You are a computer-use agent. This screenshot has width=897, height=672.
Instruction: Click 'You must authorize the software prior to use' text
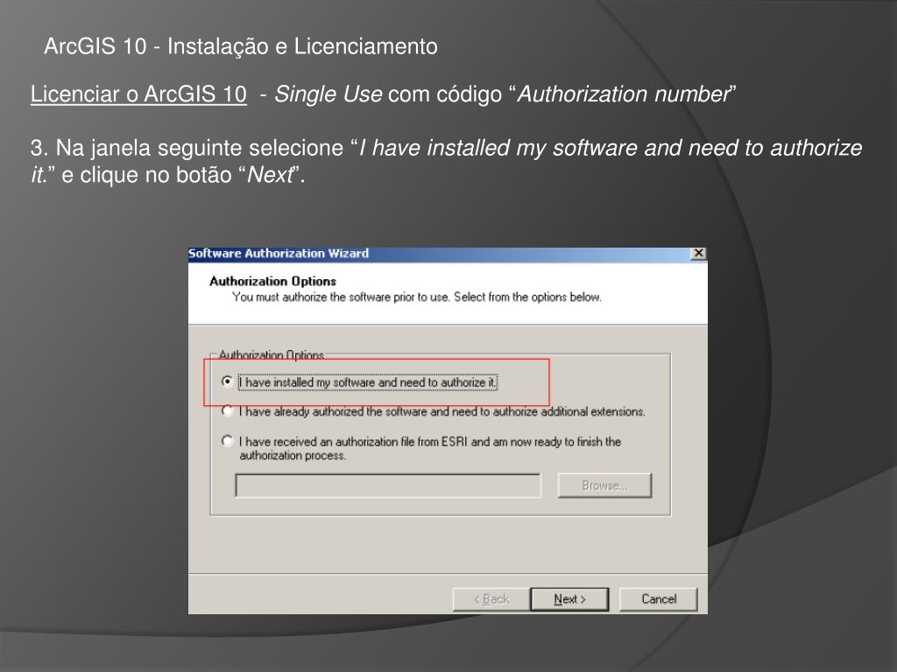click(341, 297)
